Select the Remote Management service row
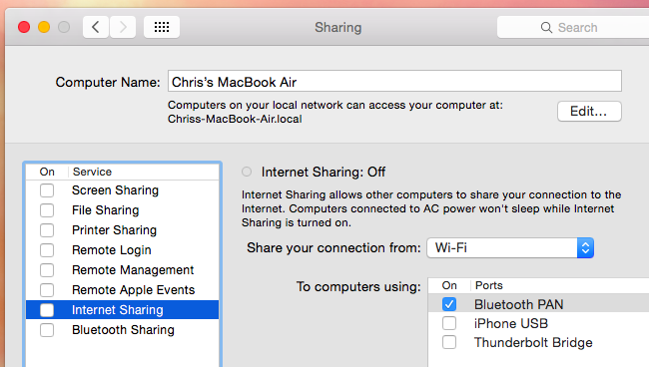649x367 pixels. click(122, 270)
